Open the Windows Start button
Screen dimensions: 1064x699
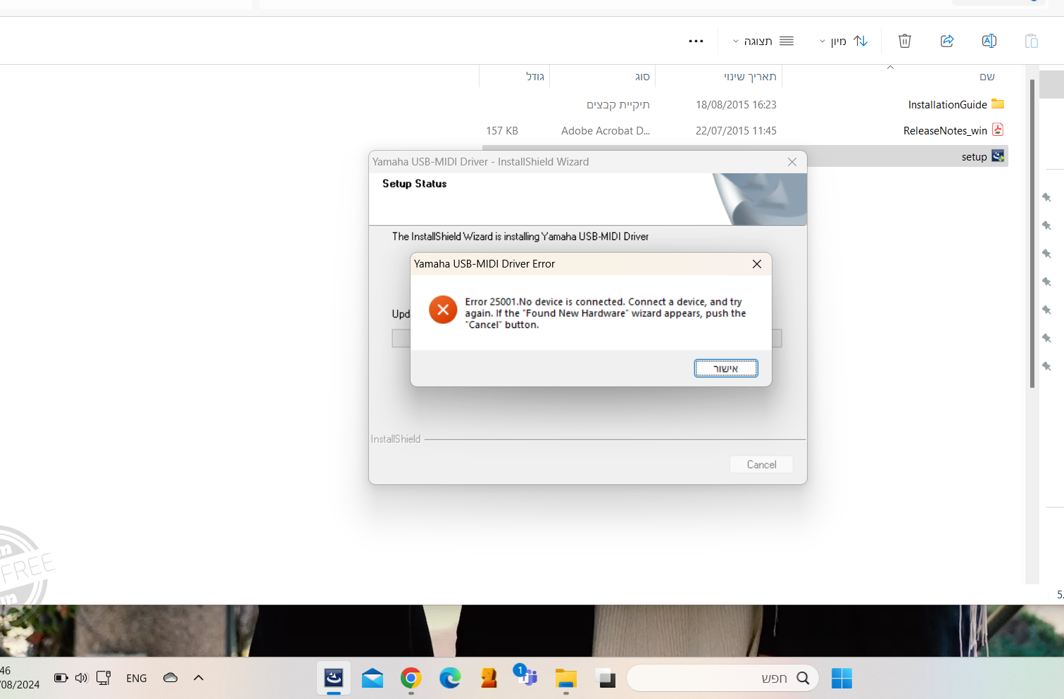click(x=841, y=678)
